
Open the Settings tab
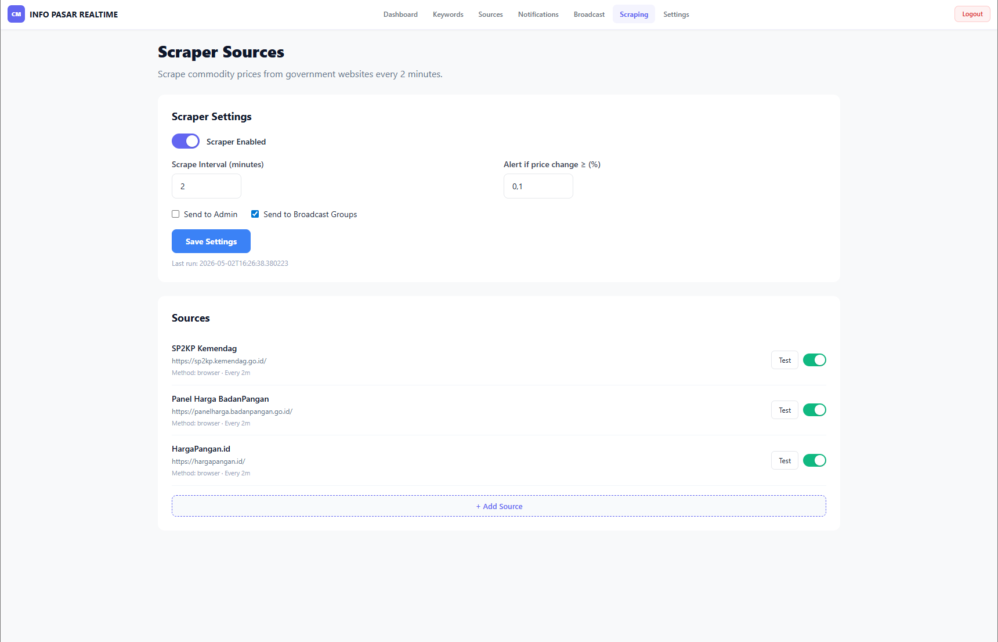[676, 15]
